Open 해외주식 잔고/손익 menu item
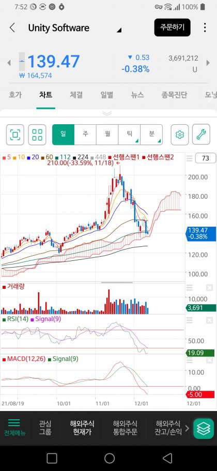The height and width of the screenshot is (471, 217). [x=168, y=428]
